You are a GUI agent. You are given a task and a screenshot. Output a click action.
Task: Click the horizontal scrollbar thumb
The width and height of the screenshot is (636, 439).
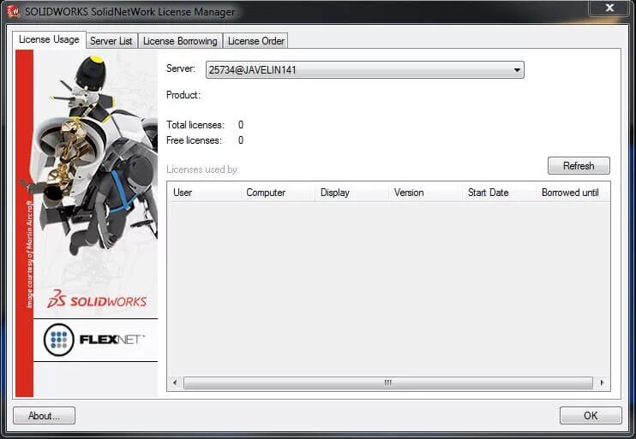point(388,383)
